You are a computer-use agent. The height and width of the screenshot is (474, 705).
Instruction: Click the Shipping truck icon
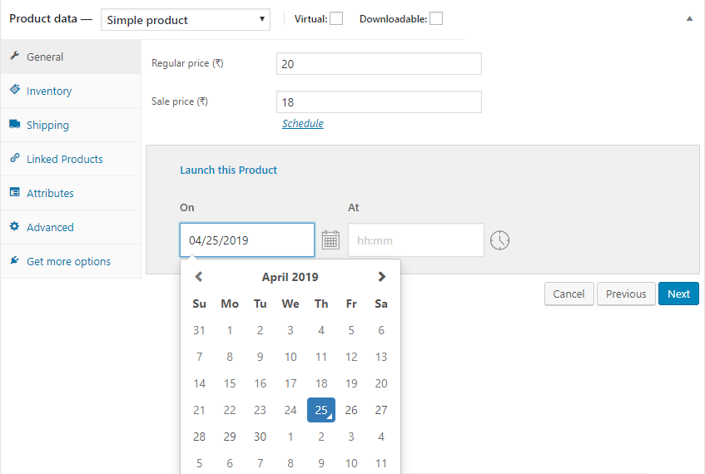tap(15, 124)
